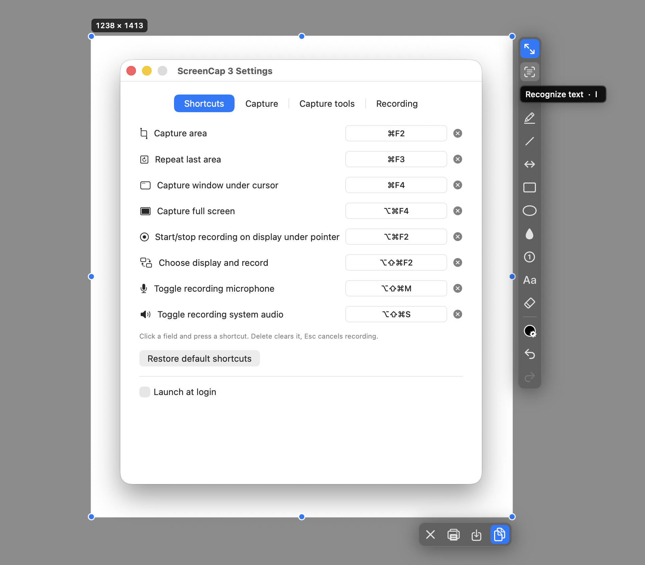Viewport: 645px width, 565px height.
Task: Click Choose display and record shortcut field
Action: coord(396,262)
